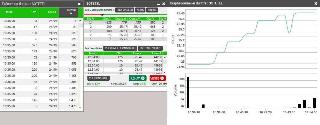Close the Exécutions du titre SOTETEL window
320x125 pixels.
[x=79, y=4]
